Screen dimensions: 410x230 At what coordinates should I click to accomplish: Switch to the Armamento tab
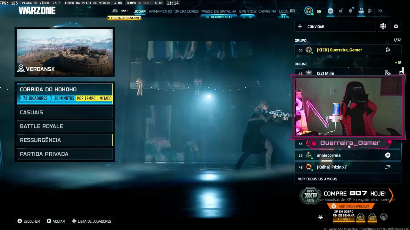(160, 11)
